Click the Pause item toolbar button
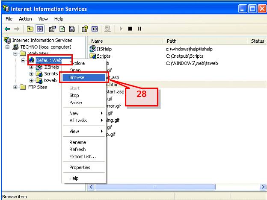This screenshot has width=267, height=200. (139, 29)
